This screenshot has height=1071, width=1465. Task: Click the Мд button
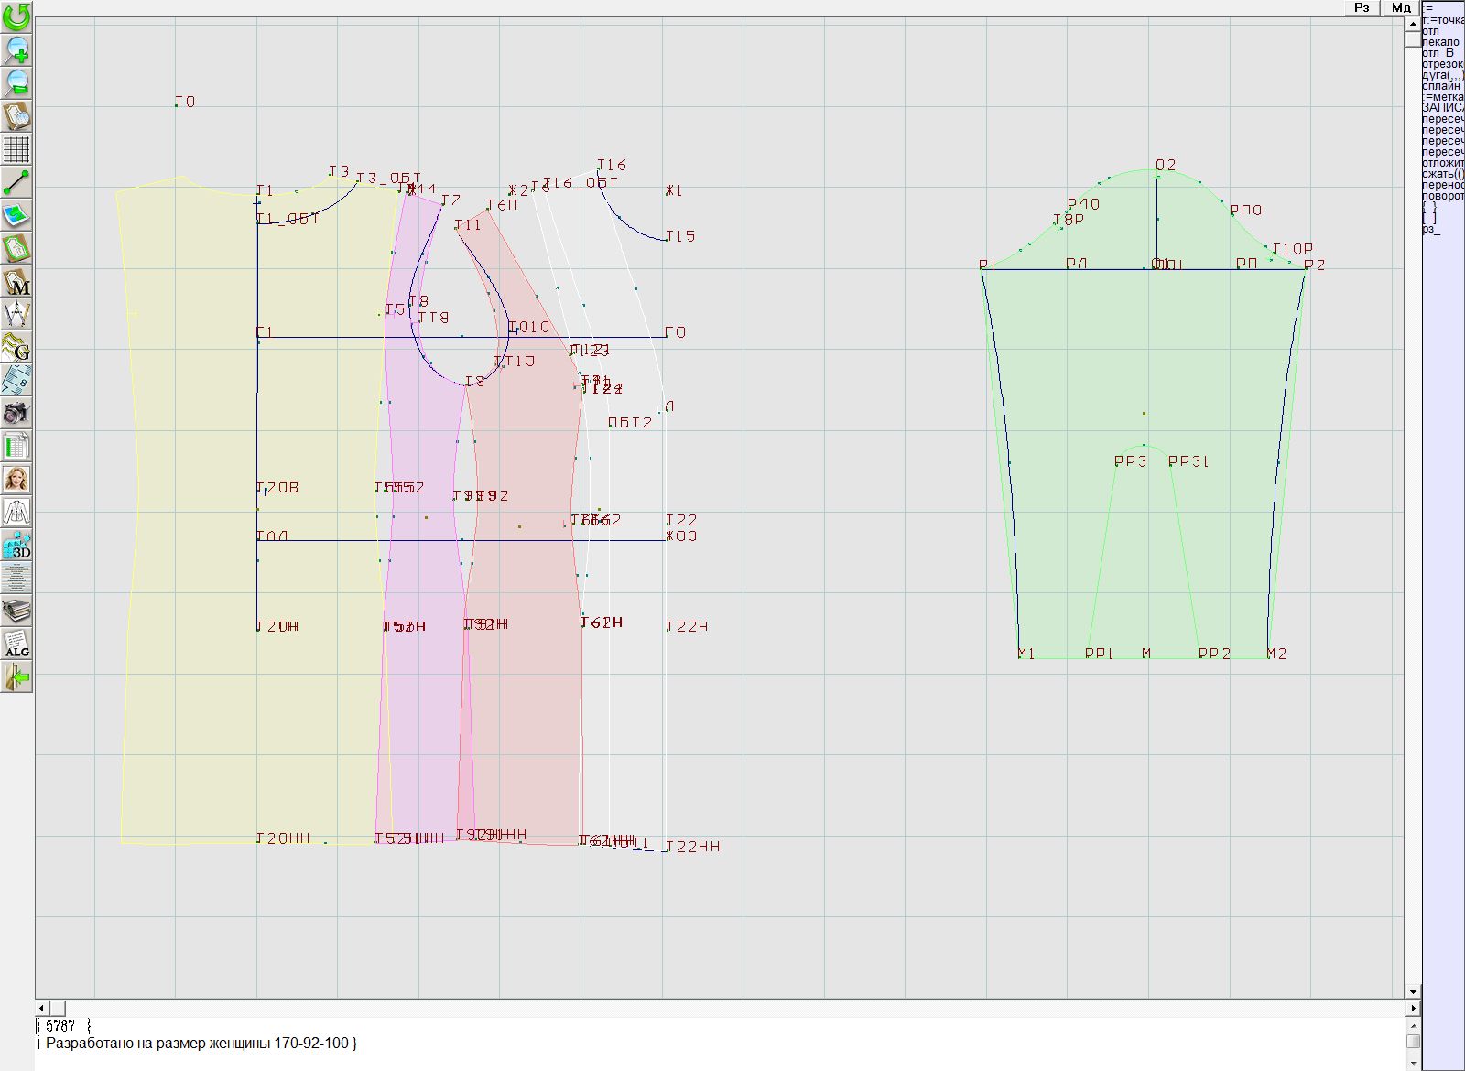click(1400, 7)
